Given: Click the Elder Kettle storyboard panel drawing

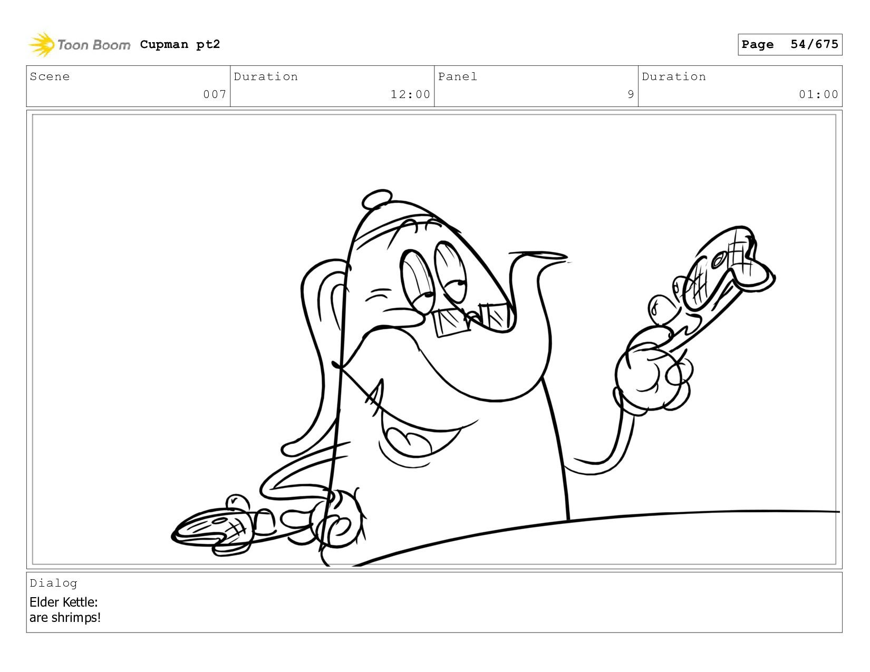Looking at the screenshot, I should pos(434,339).
